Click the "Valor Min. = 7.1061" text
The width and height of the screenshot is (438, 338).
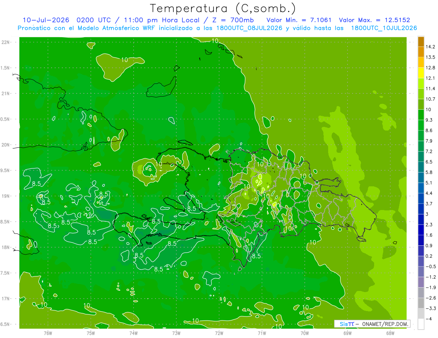point(299,20)
